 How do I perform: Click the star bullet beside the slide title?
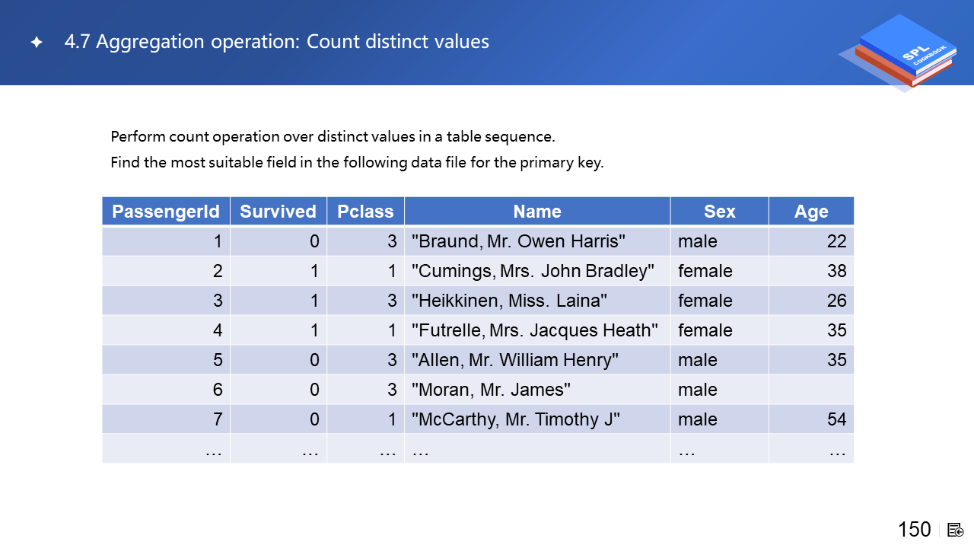[37, 43]
